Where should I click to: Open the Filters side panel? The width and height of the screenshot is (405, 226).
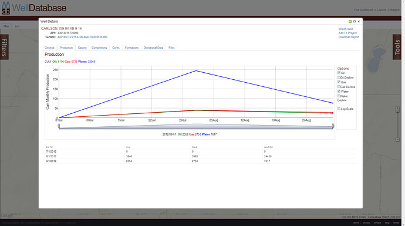[4, 47]
